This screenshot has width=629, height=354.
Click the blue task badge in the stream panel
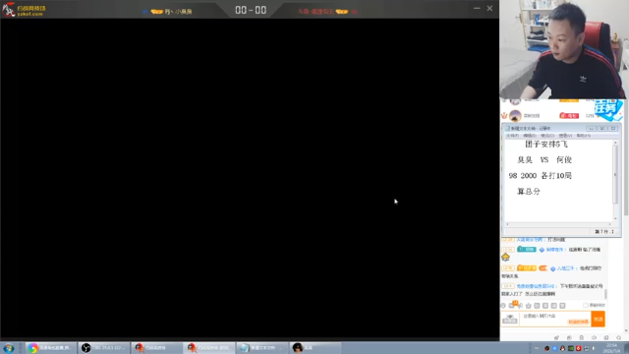coord(608,109)
